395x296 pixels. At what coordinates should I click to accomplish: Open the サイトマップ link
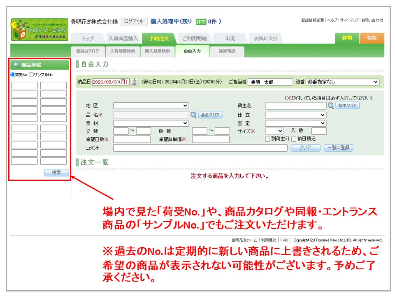coord(349,20)
